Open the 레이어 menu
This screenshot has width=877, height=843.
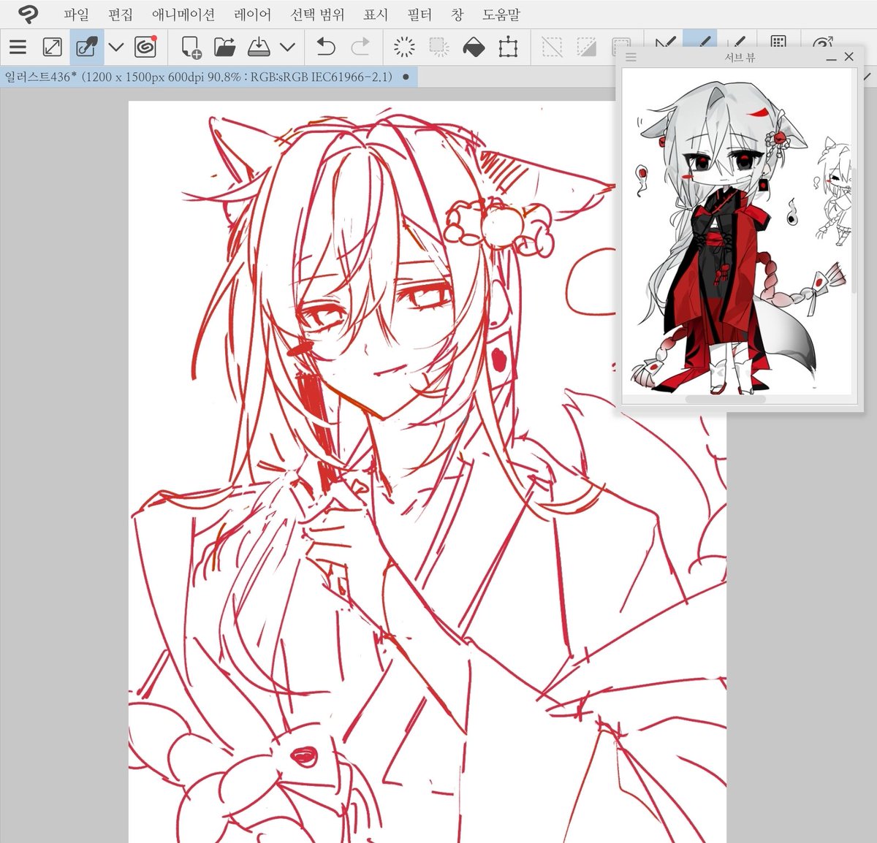[252, 15]
